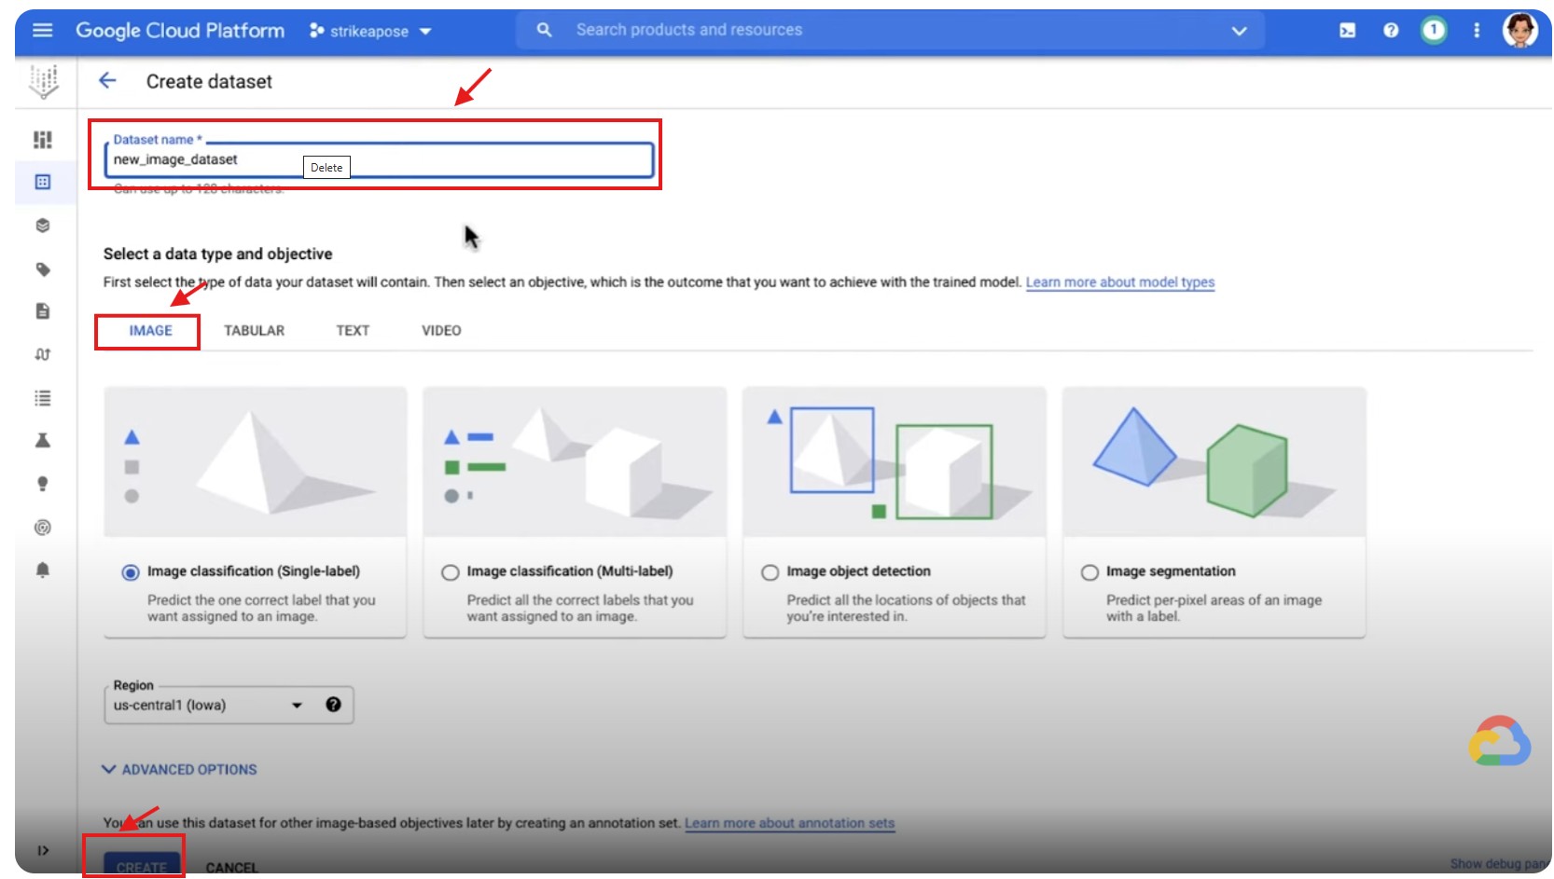Image resolution: width=1554 pixels, height=879 pixels.
Task: Select Image classification (Multi-label) radio button
Action: point(451,572)
